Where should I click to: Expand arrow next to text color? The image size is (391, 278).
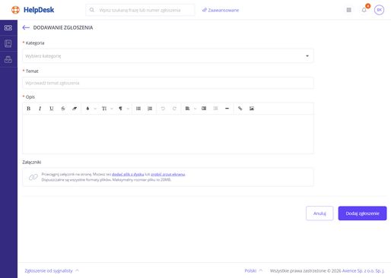tap(95, 109)
